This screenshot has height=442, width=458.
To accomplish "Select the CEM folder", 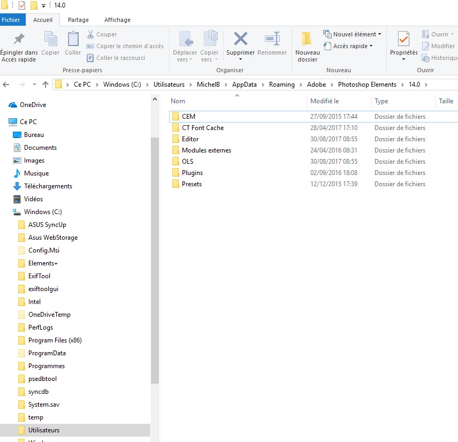I will [x=314, y=117].
